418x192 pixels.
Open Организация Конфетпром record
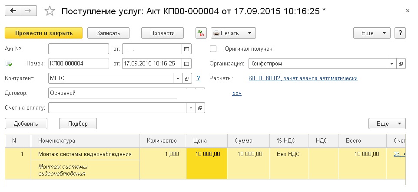pyautogui.click(x=401, y=64)
